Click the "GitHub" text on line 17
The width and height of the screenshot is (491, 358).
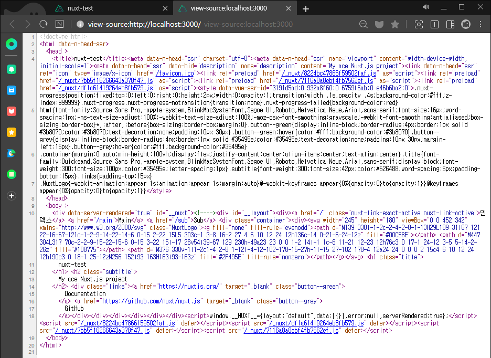tap(74, 309)
